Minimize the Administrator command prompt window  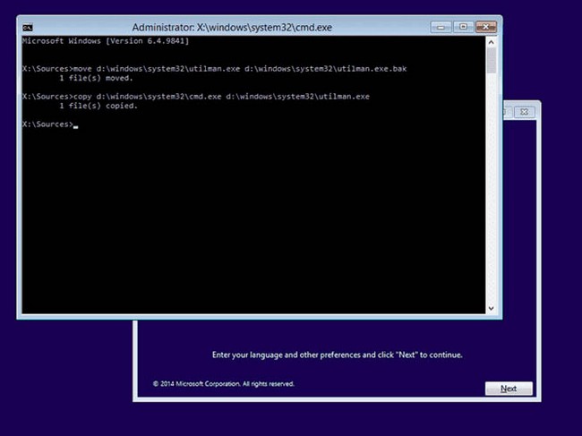coord(441,27)
